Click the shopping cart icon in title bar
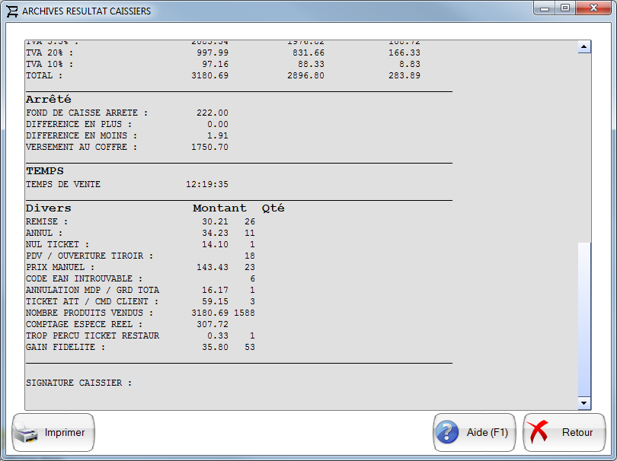 coord(11,11)
